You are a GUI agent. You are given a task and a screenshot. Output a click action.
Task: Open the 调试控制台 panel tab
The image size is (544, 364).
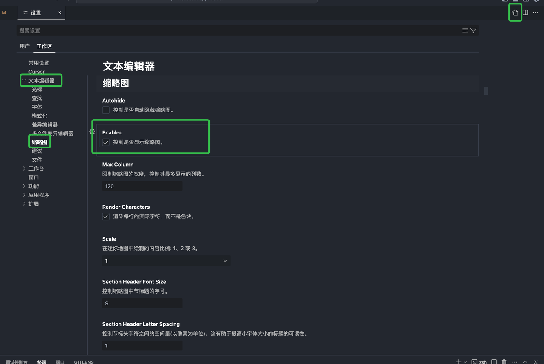tap(17, 362)
